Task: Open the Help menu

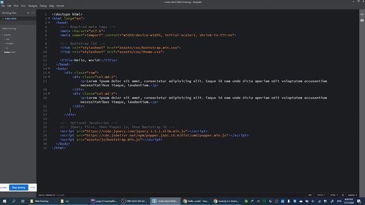Action: [51, 6]
